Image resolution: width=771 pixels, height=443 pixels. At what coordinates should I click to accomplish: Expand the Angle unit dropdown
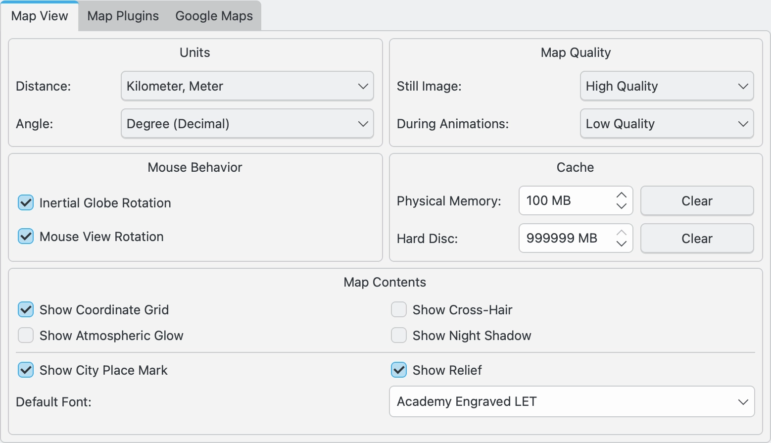247,124
